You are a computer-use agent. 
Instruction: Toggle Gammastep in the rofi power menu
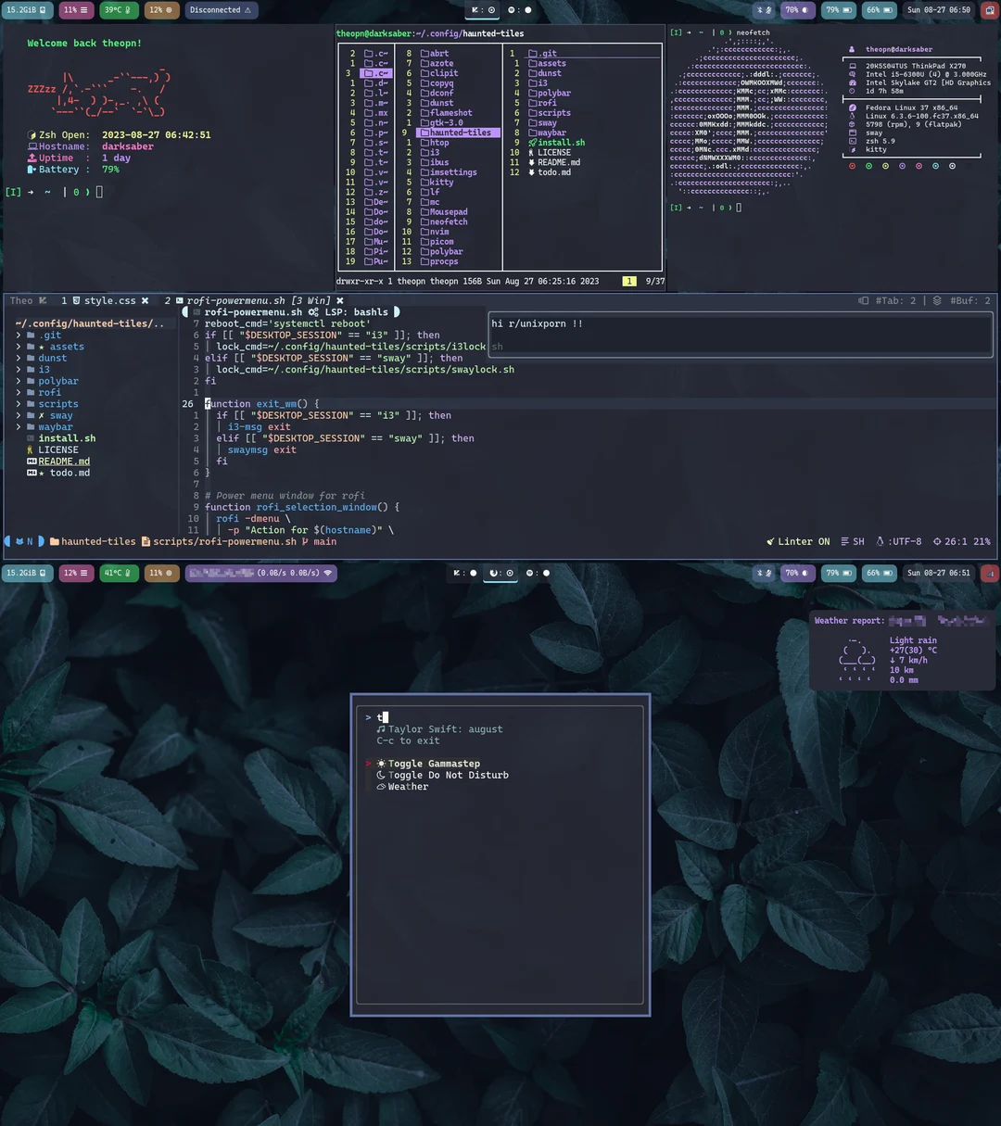(x=433, y=763)
